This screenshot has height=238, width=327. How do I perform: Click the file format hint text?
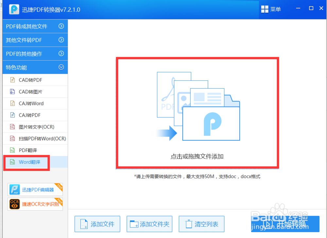click(x=197, y=177)
